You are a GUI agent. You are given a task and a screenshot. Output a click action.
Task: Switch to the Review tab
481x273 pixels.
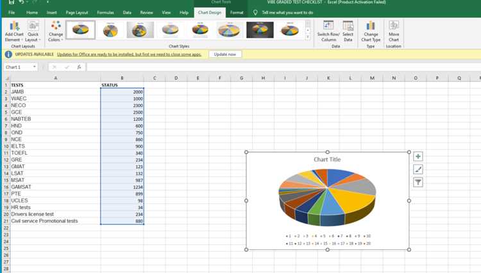tap(146, 13)
